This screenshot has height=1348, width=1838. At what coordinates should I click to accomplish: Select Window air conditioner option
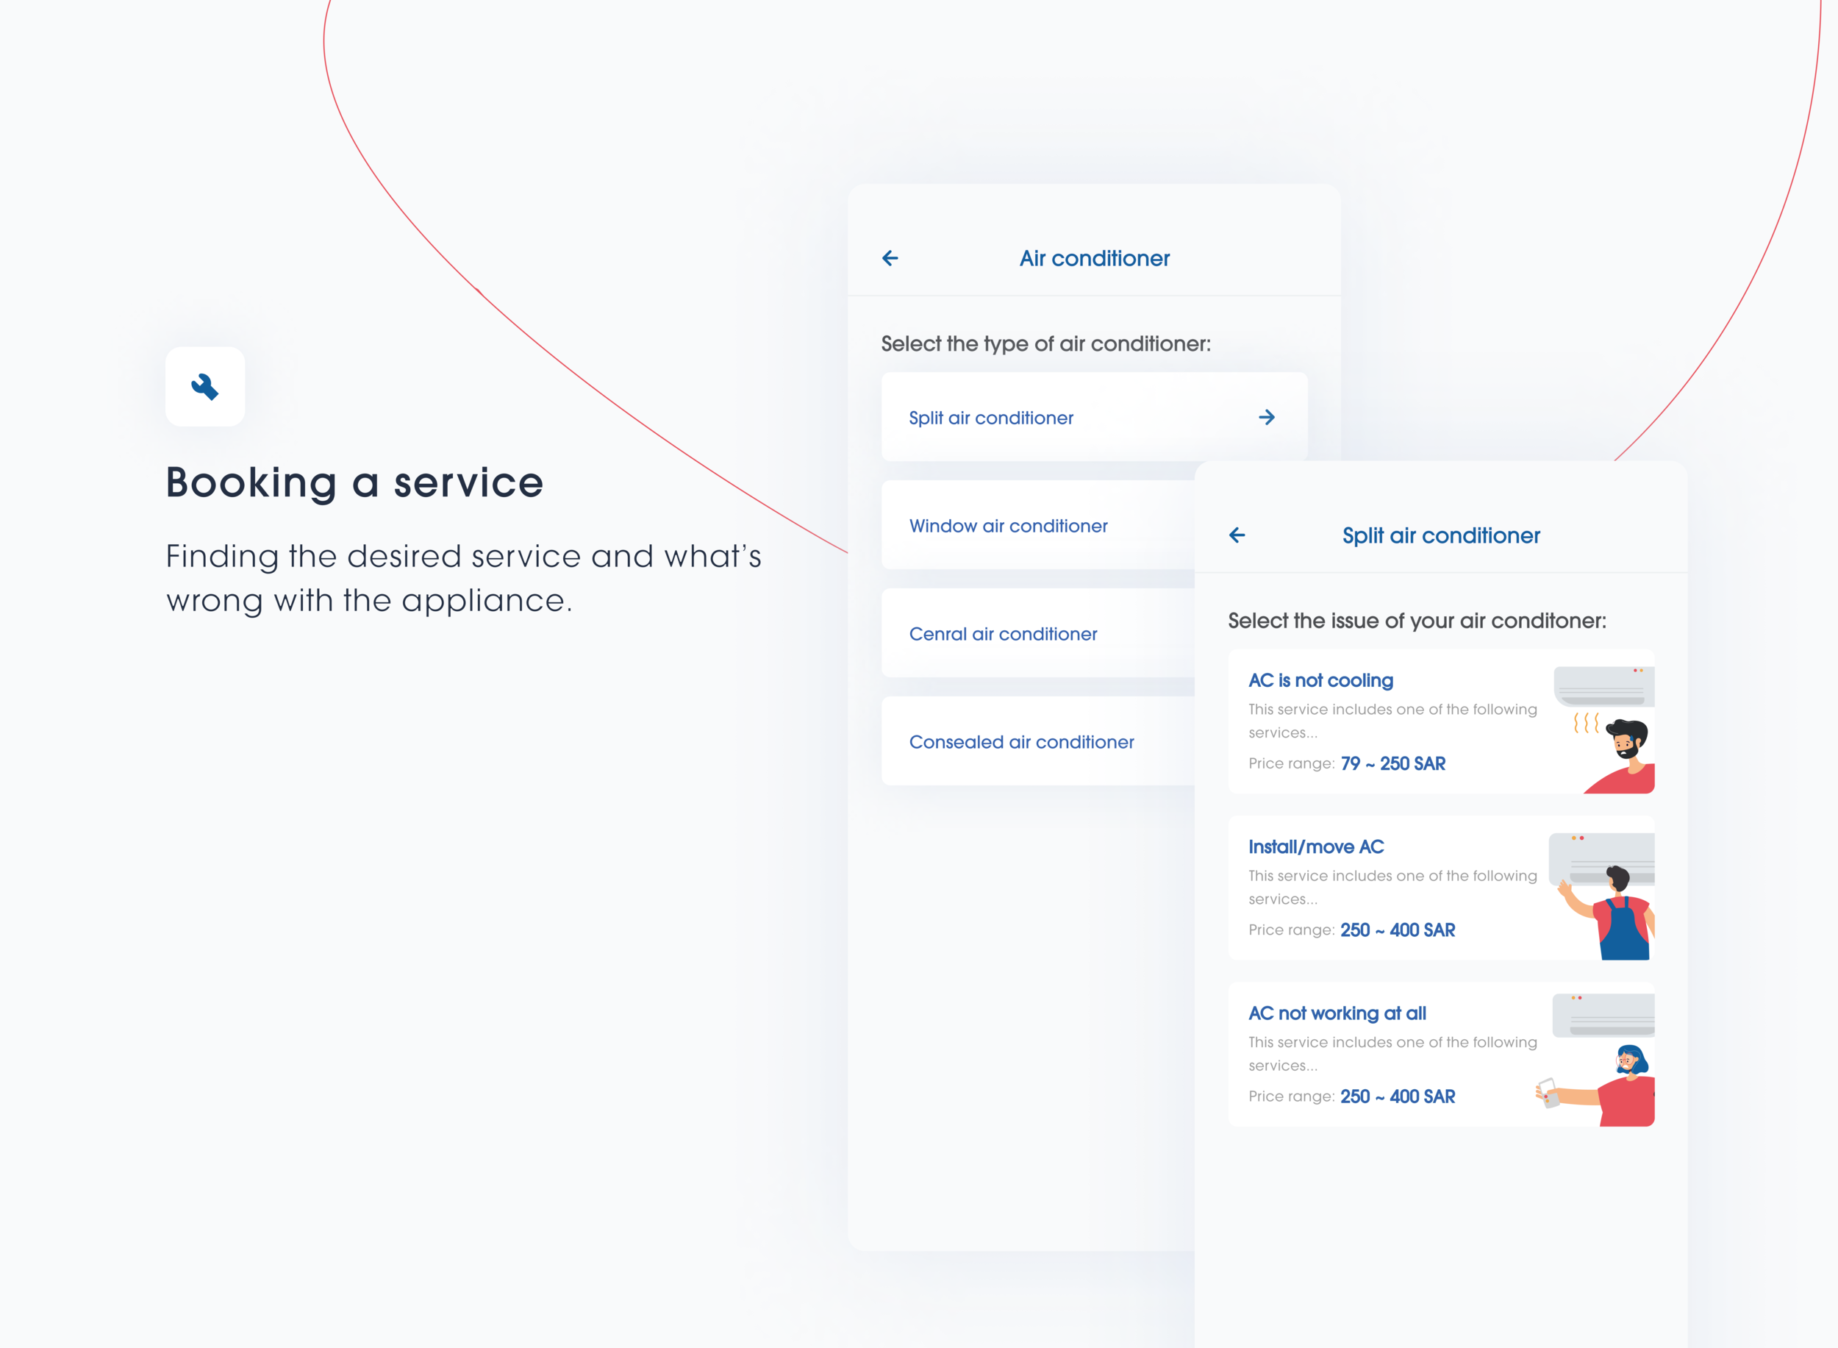pyautogui.click(x=1009, y=527)
